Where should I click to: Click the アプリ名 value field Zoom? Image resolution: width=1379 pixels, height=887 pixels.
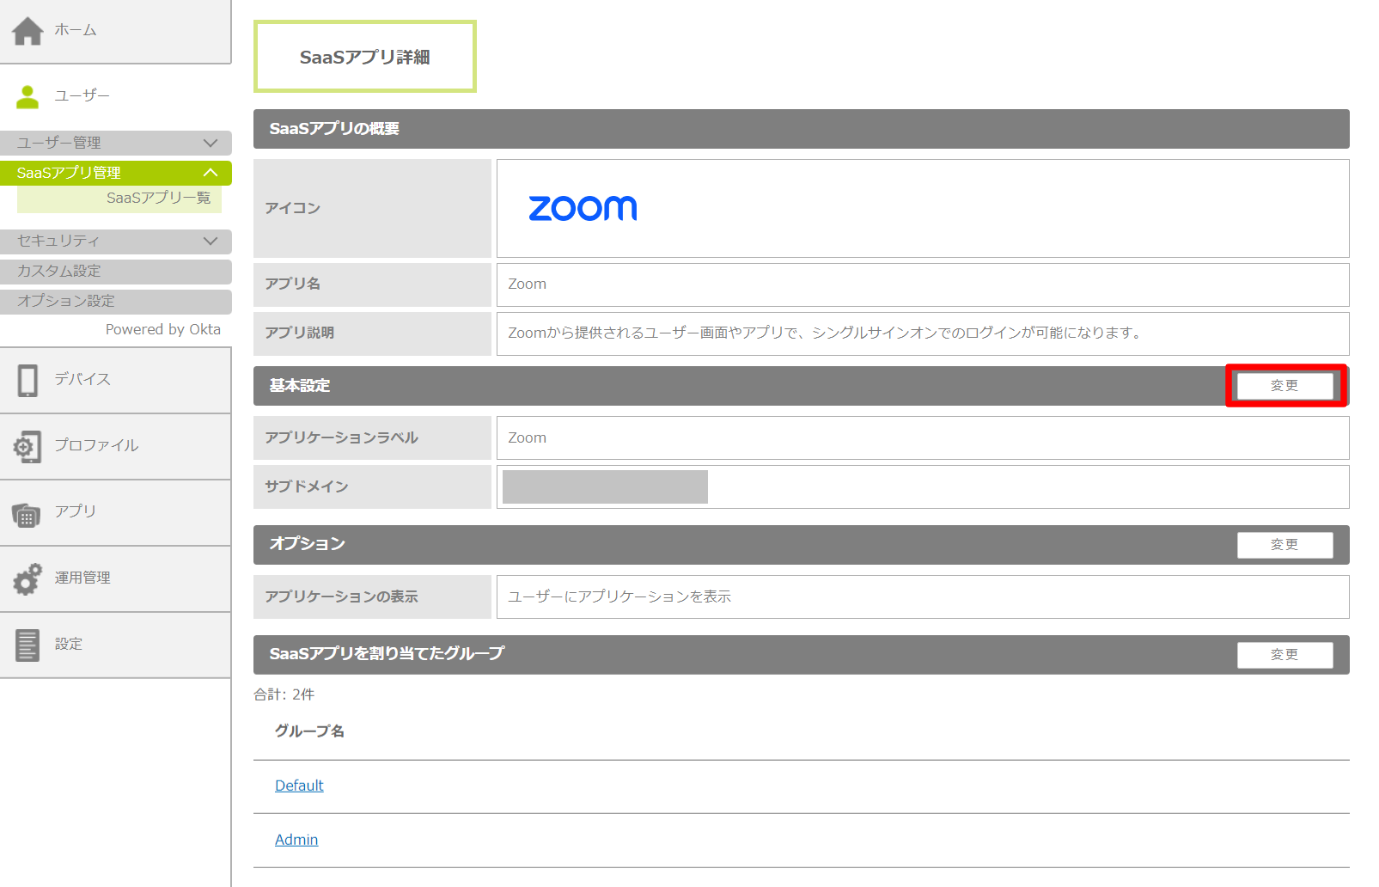(x=923, y=284)
